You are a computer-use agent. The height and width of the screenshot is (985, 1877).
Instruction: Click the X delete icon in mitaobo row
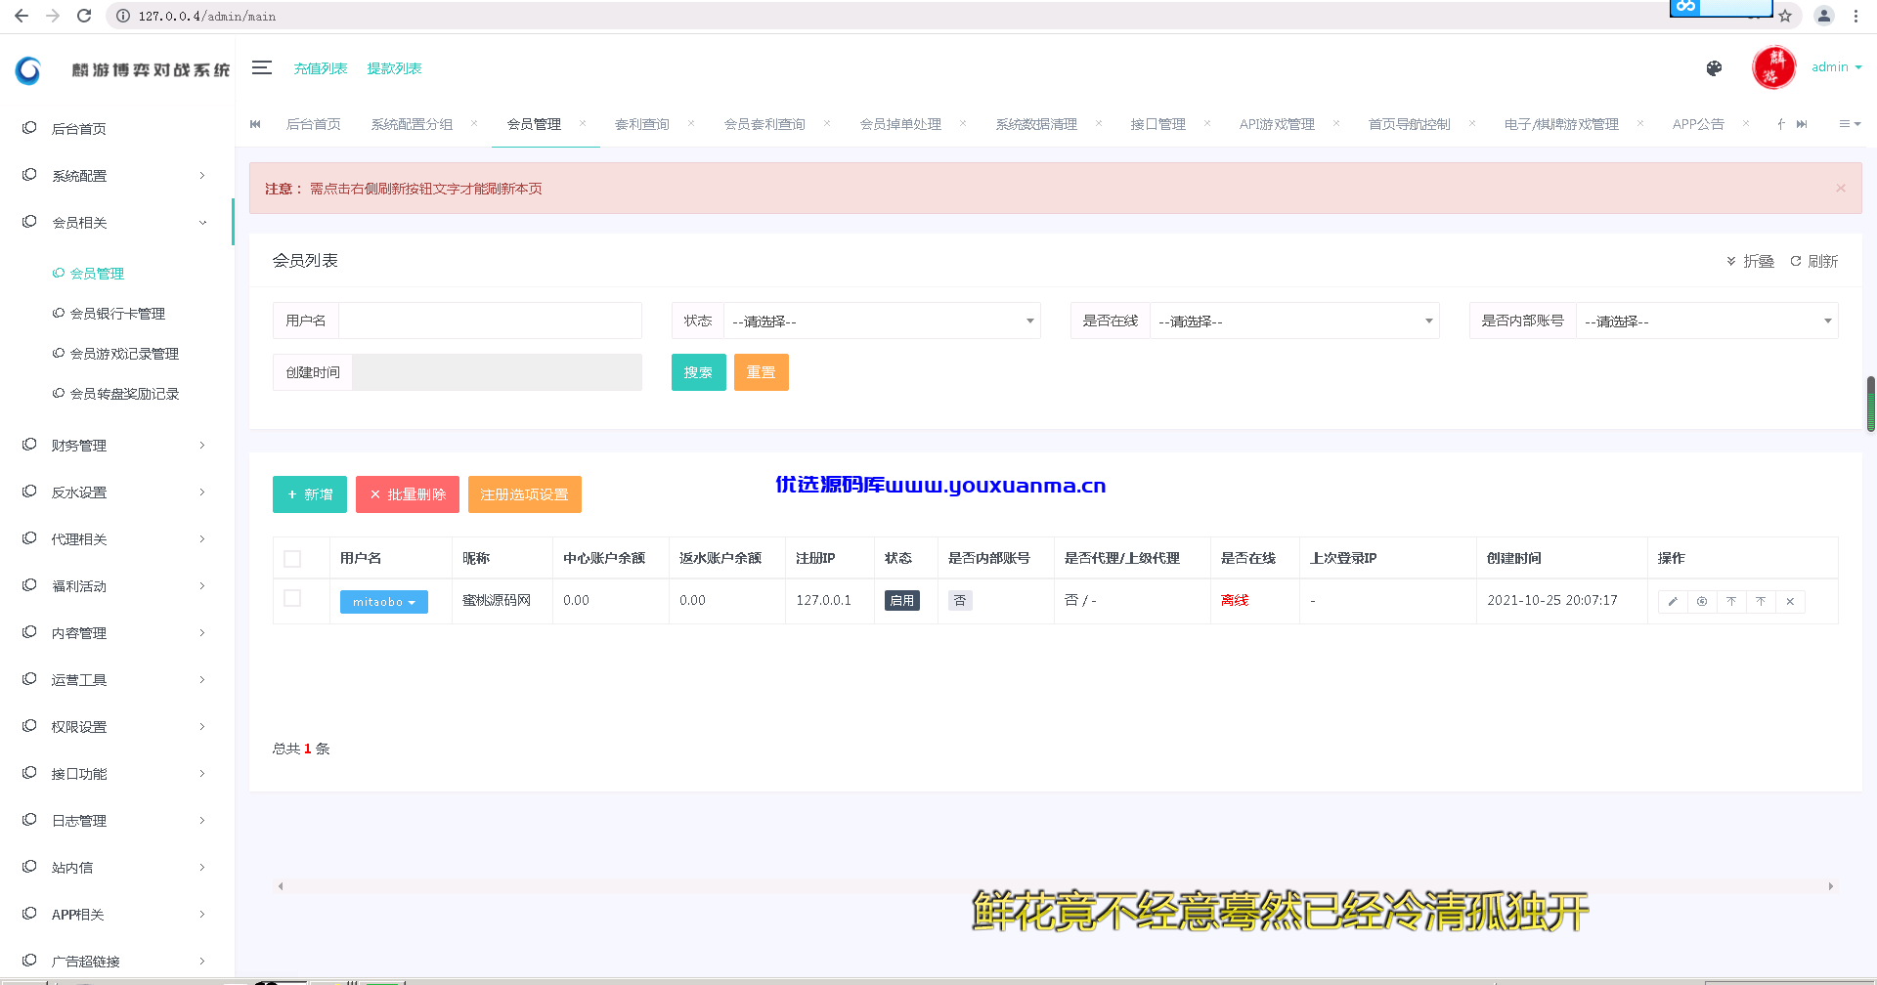(1790, 601)
